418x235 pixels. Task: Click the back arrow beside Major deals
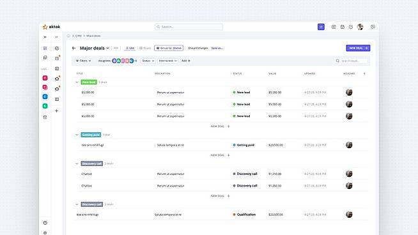[x=74, y=49]
